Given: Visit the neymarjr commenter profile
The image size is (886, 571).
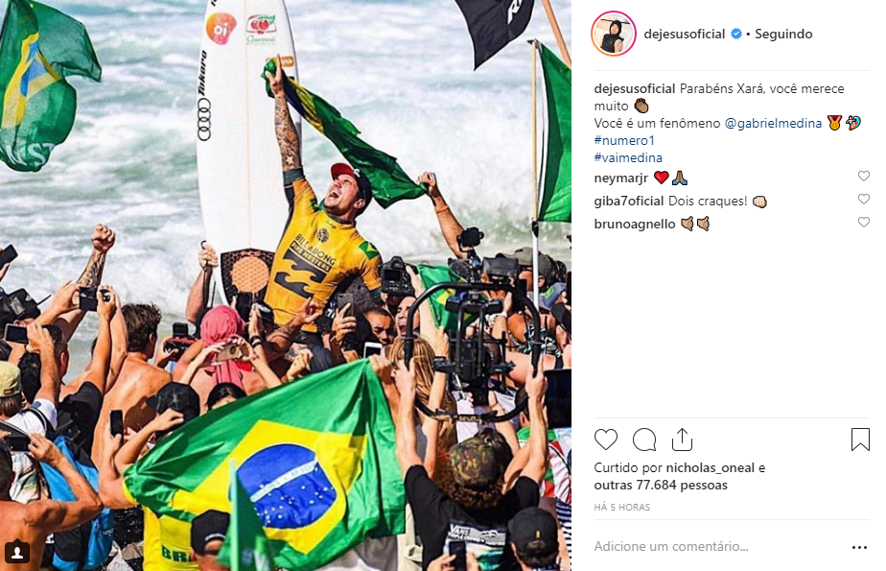Looking at the screenshot, I should pyautogui.click(x=620, y=178).
